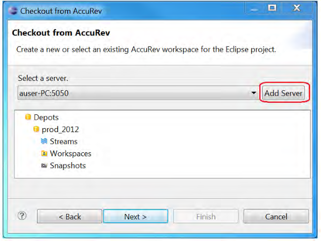Choose the Workspaces tree entry
This screenshot has width=321, height=241.
coord(71,154)
